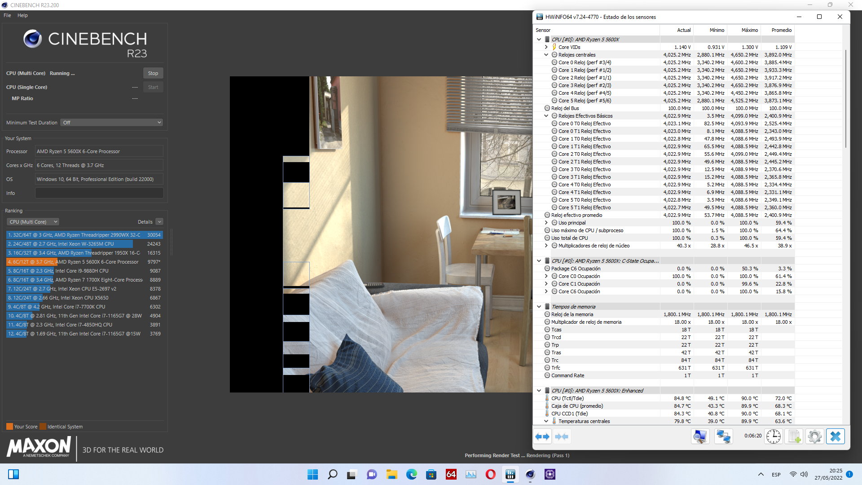Click the ESP keyboard language indicator
862x485 pixels.
776,475
